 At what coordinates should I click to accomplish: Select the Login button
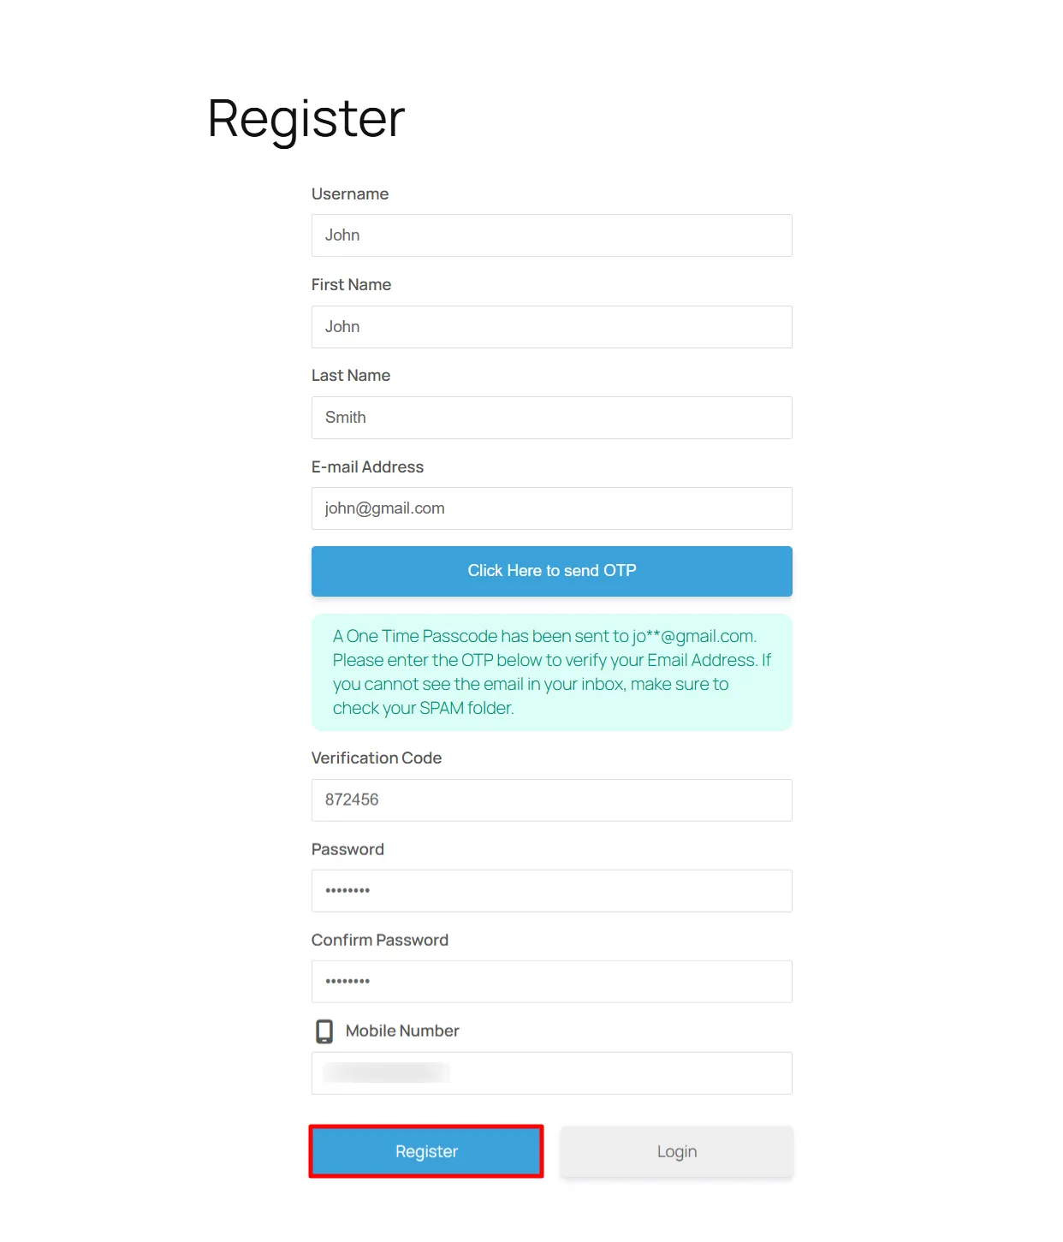tap(676, 1150)
